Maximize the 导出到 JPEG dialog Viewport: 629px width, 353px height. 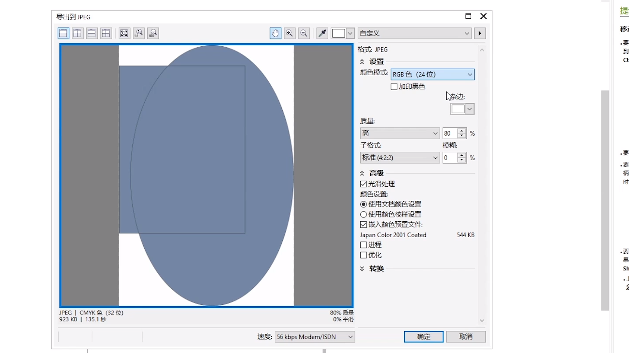click(x=468, y=16)
